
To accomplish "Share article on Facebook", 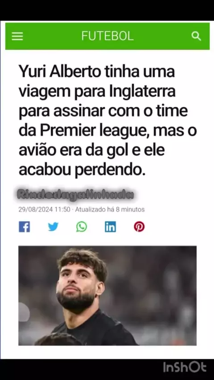I will [x=24, y=227].
